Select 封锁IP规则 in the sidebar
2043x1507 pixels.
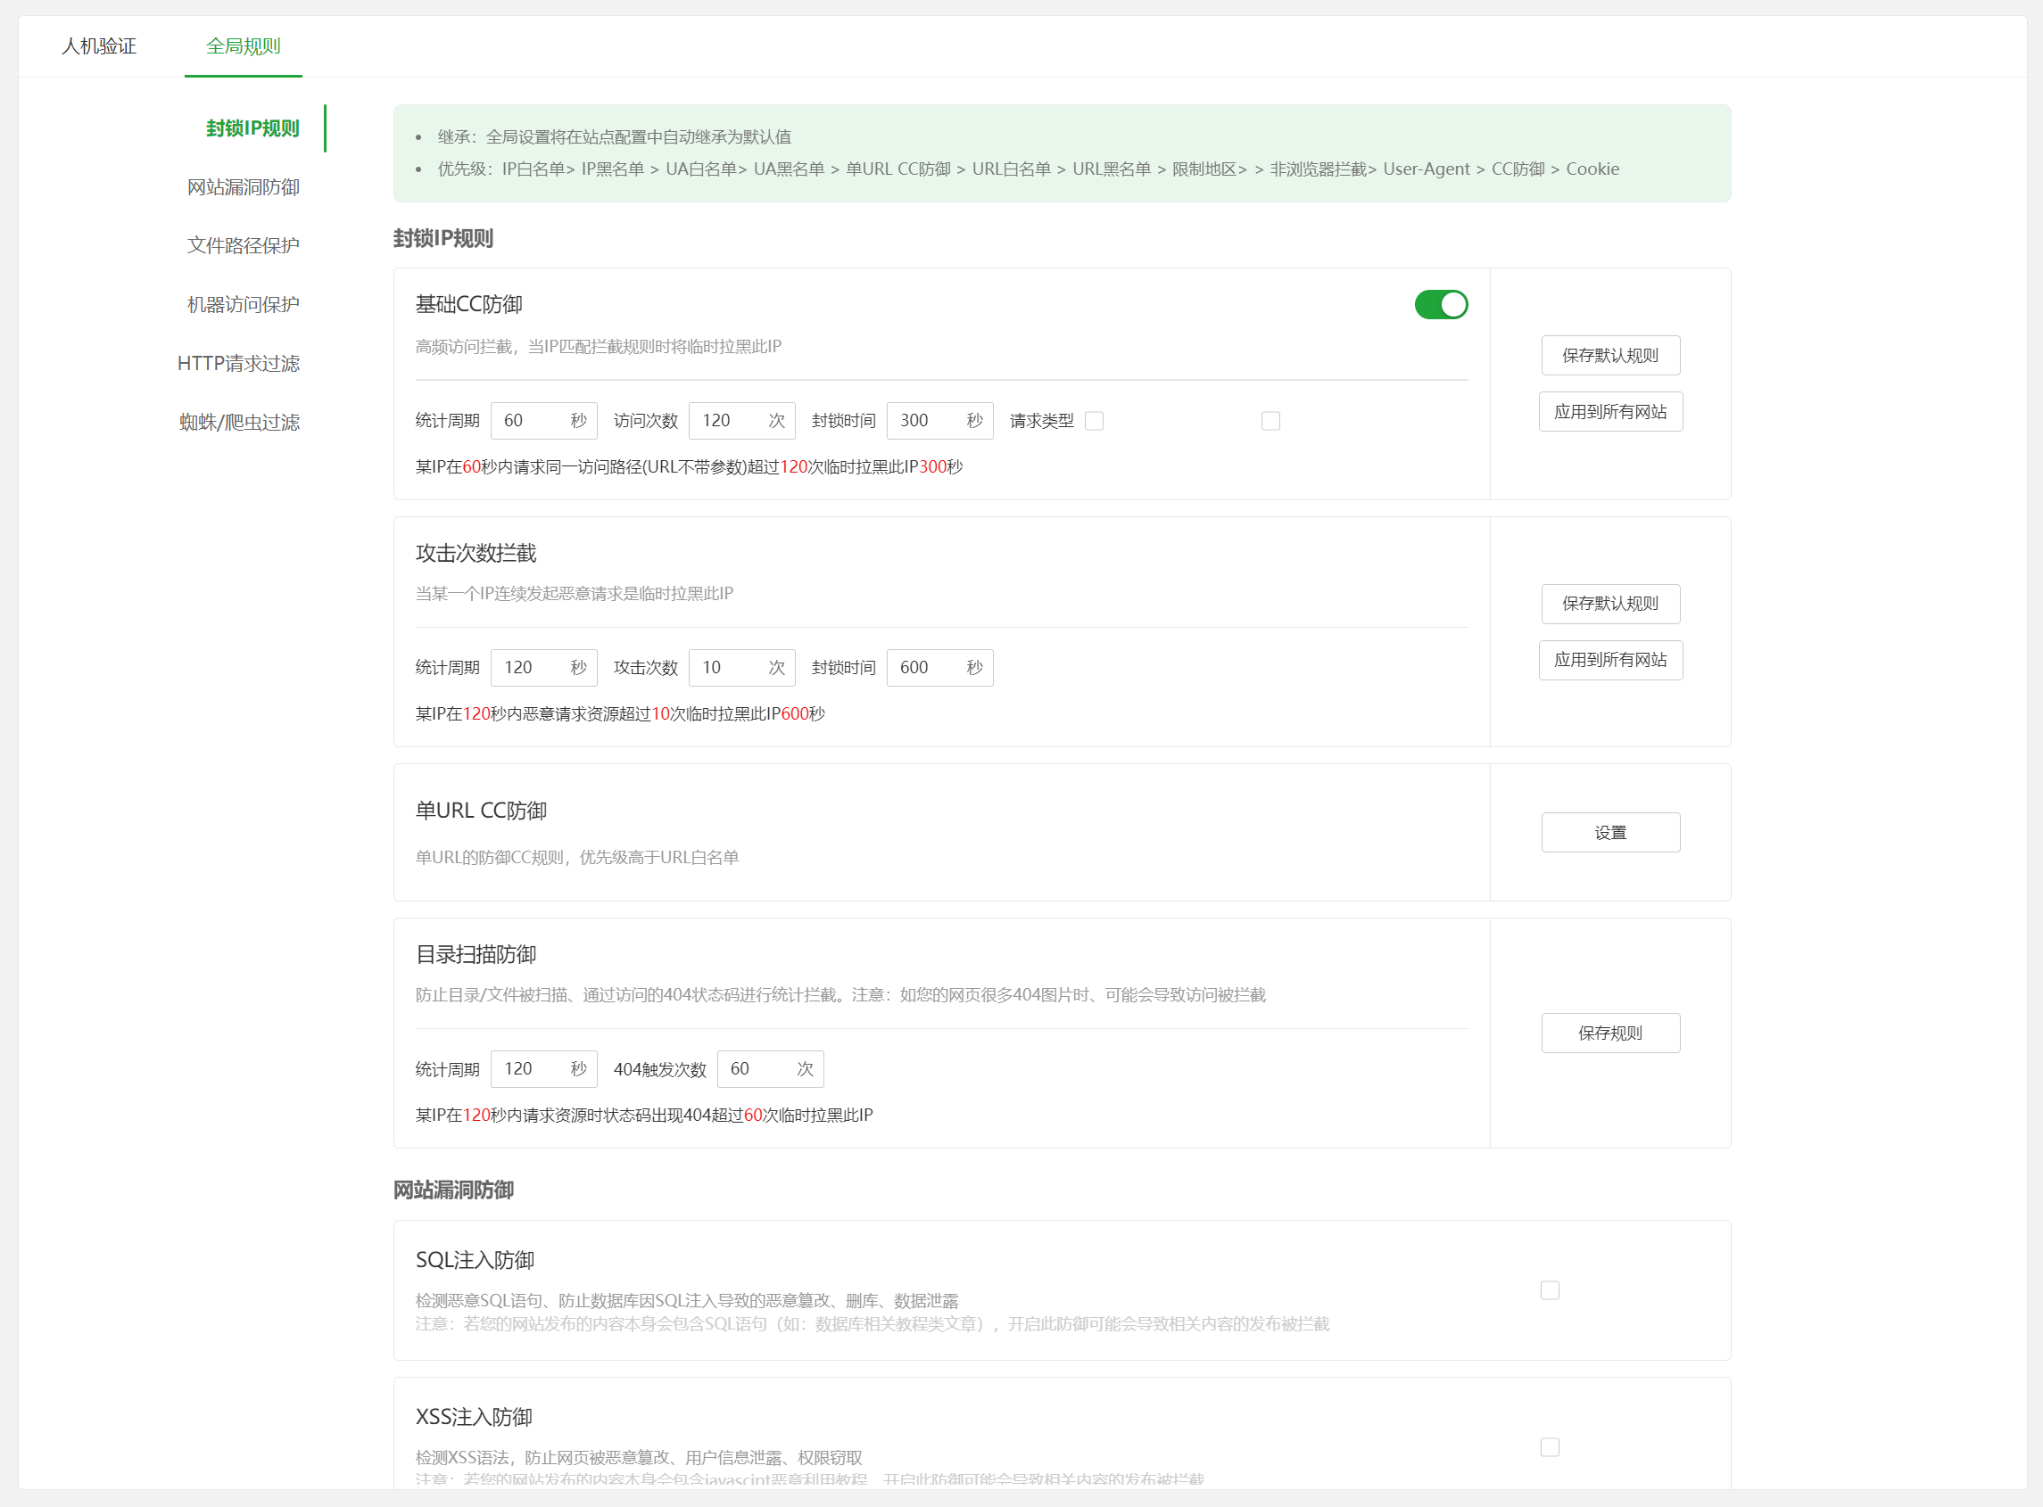pos(252,128)
